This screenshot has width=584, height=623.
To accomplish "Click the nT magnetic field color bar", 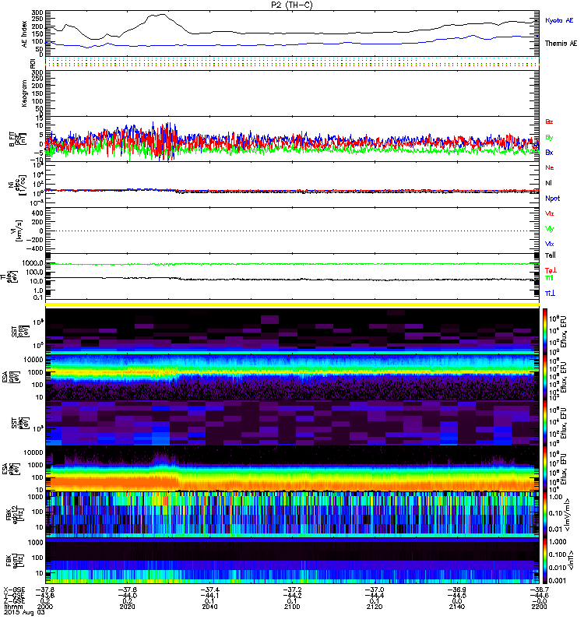I will (x=545, y=560).
